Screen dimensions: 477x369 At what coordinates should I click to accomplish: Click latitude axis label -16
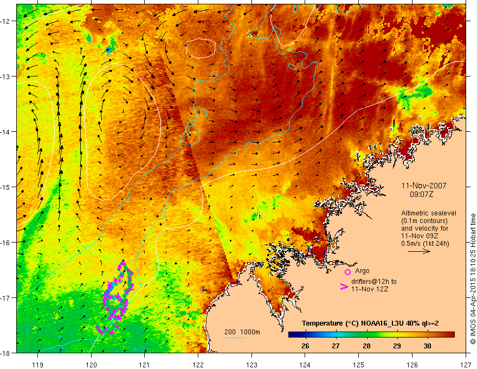(x=6, y=243)
